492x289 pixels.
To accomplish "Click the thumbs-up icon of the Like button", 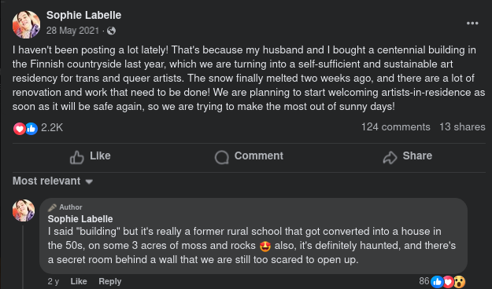I will [x=77, y=157].
